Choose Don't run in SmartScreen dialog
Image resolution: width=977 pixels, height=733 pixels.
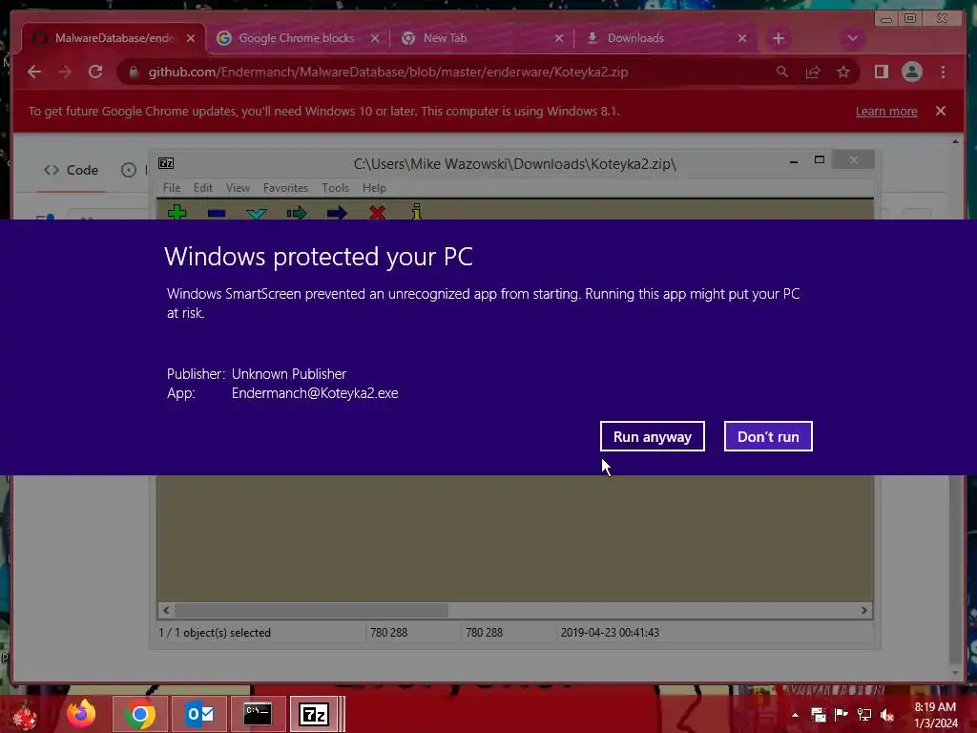pos(768,436)
